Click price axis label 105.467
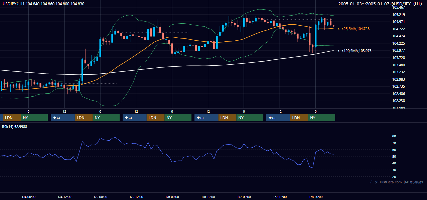 pyautogui.click(x=399, y=7)
